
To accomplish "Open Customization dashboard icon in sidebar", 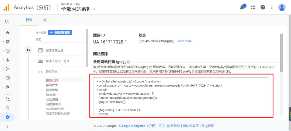I will click(x=8, y=42).
